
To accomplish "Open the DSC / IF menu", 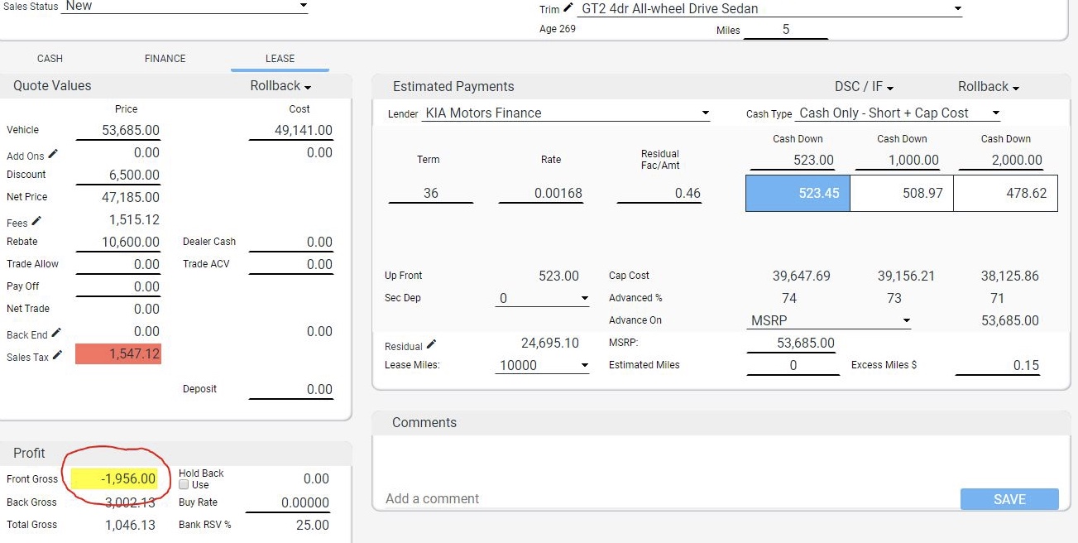I will 864,87.
